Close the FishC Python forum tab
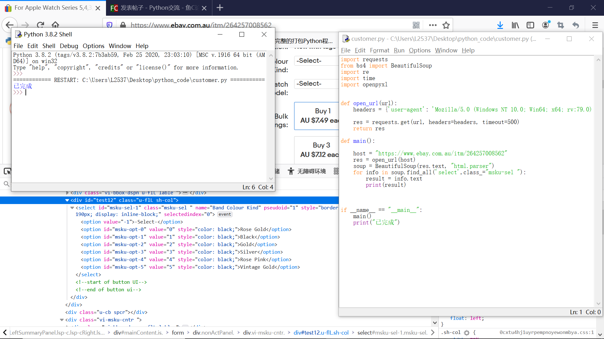The image size is (604, 339). click(x=204, y=8)
